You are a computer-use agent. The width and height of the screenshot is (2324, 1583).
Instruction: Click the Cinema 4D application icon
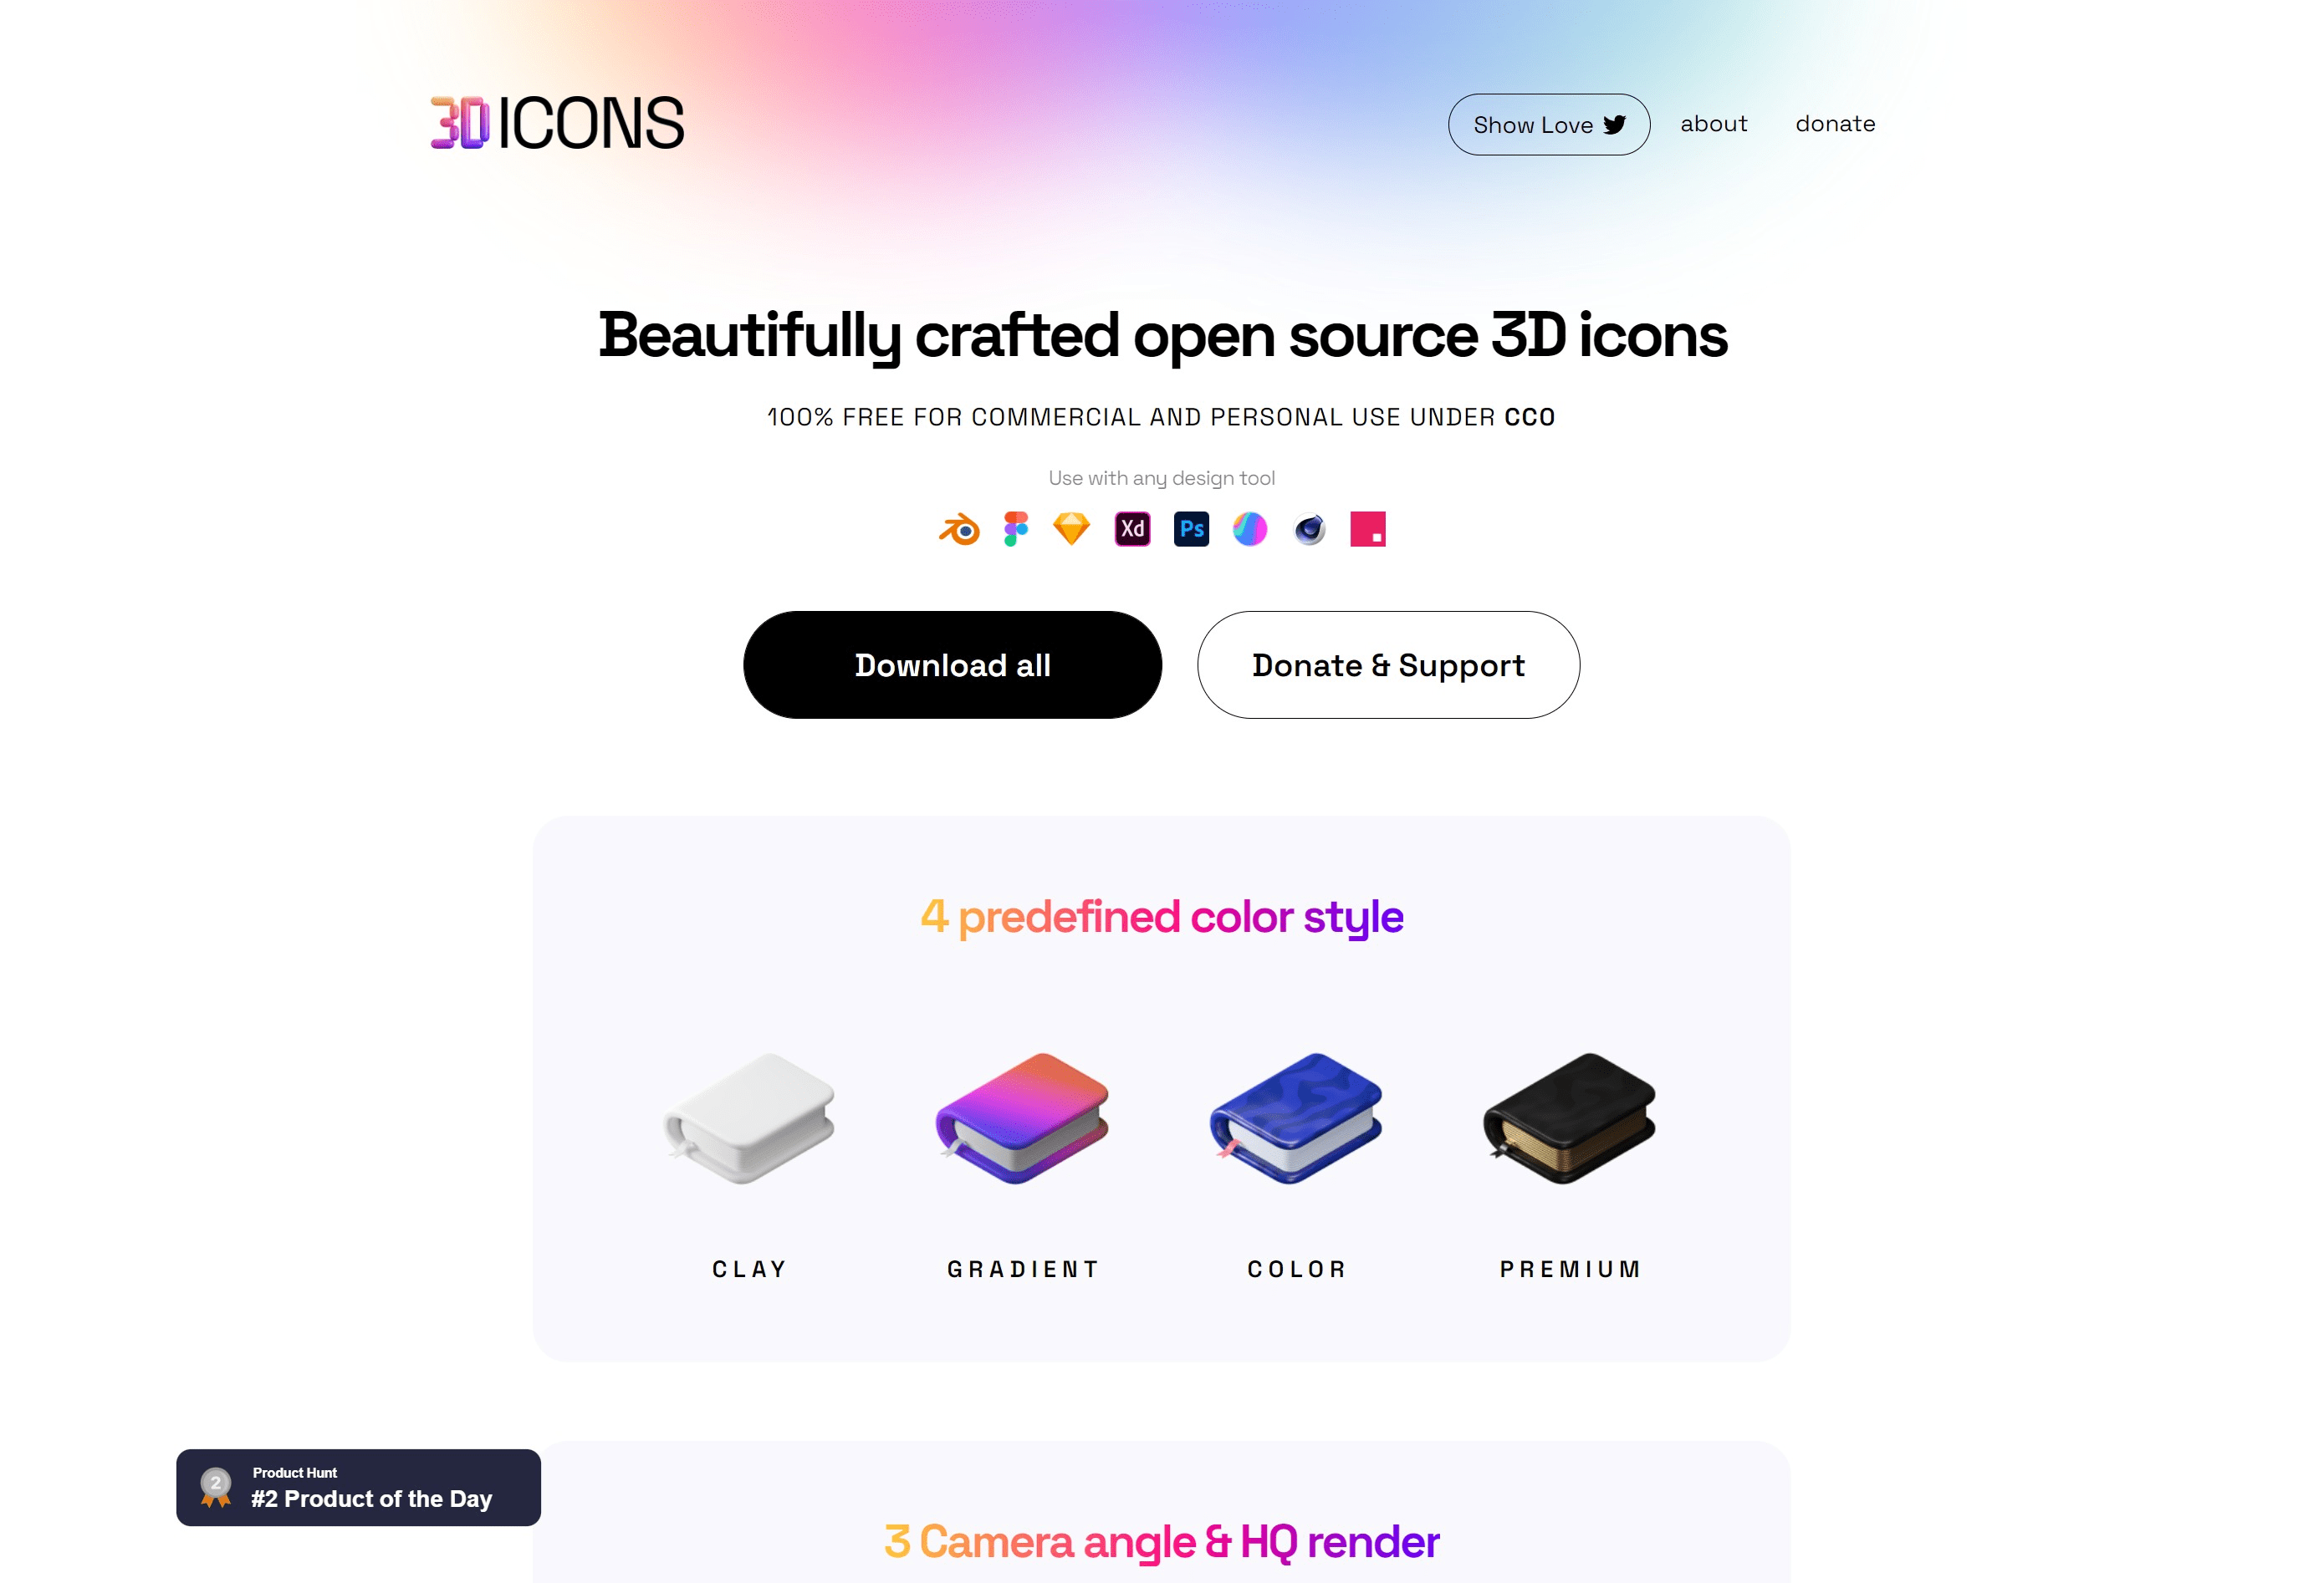point(1309,527)
